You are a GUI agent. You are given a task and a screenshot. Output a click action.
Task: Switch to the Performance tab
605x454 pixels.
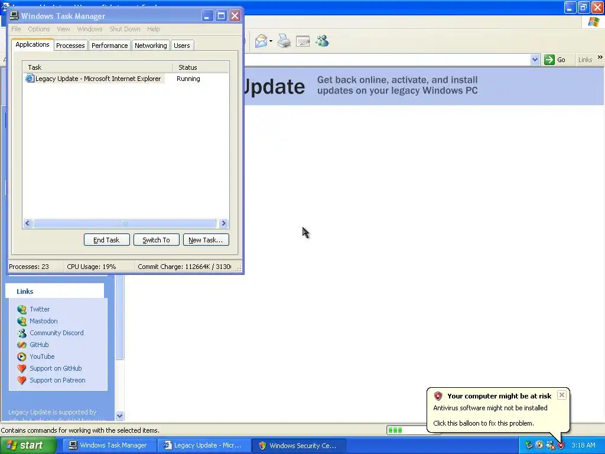109,46
